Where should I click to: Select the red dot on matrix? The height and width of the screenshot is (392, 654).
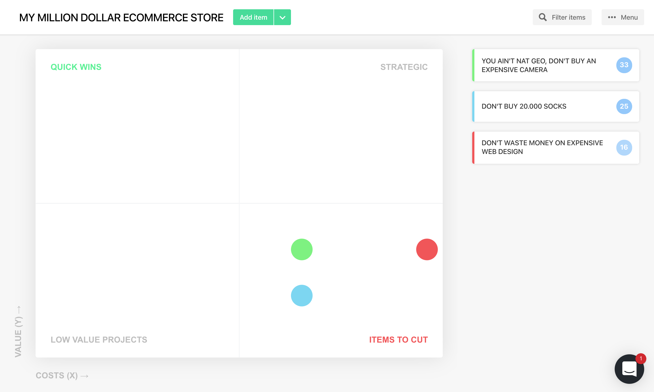[427, 250]
